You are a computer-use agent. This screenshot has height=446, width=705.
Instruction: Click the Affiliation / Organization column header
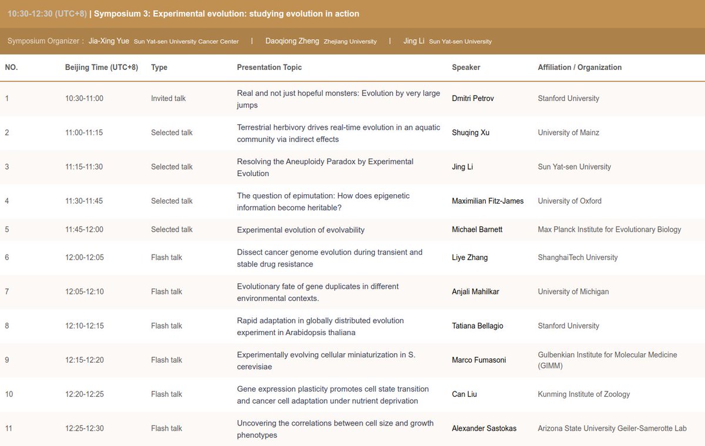580,67
